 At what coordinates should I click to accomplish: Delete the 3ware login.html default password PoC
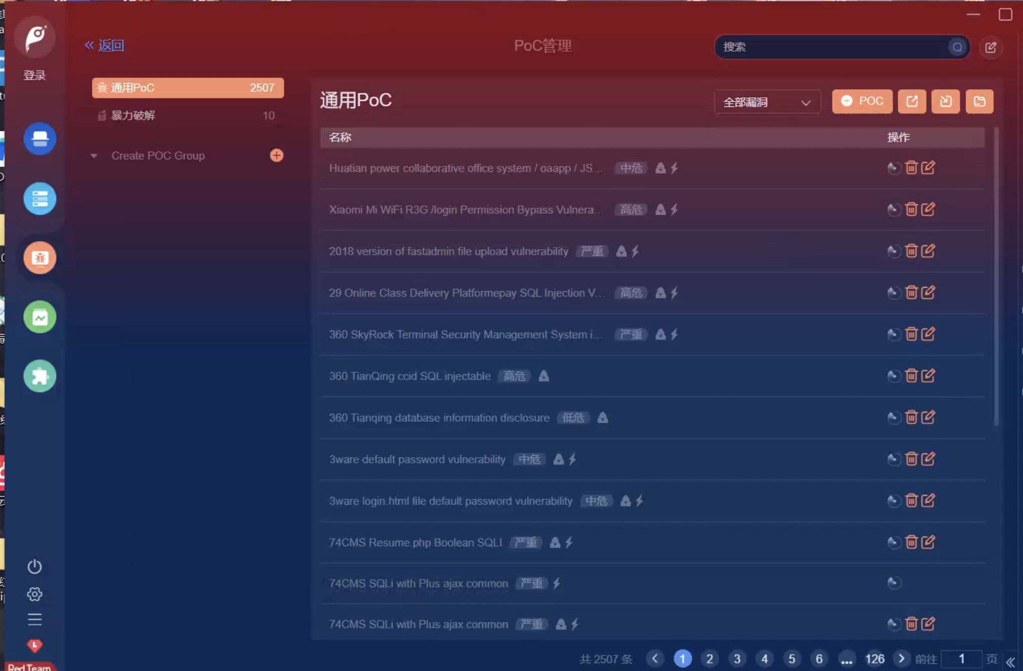911,500
